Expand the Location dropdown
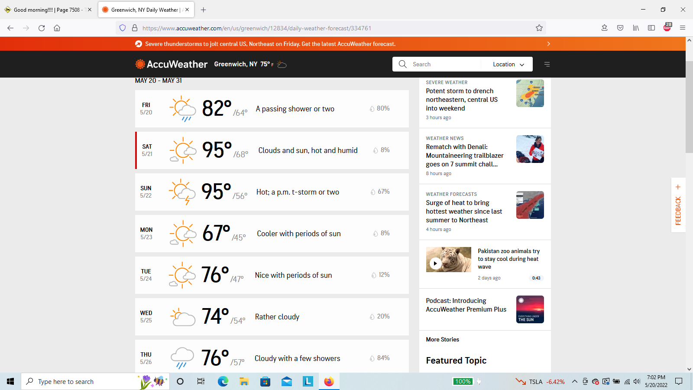693x390 pixels. [508, 64]
